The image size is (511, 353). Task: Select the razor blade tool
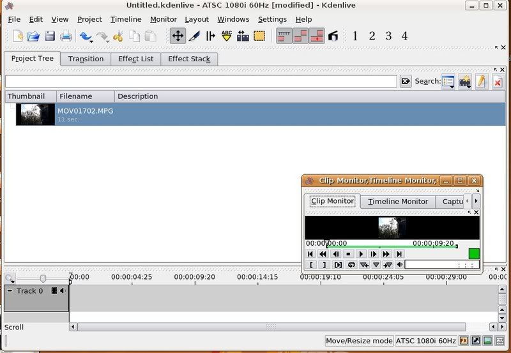point(195,36)
